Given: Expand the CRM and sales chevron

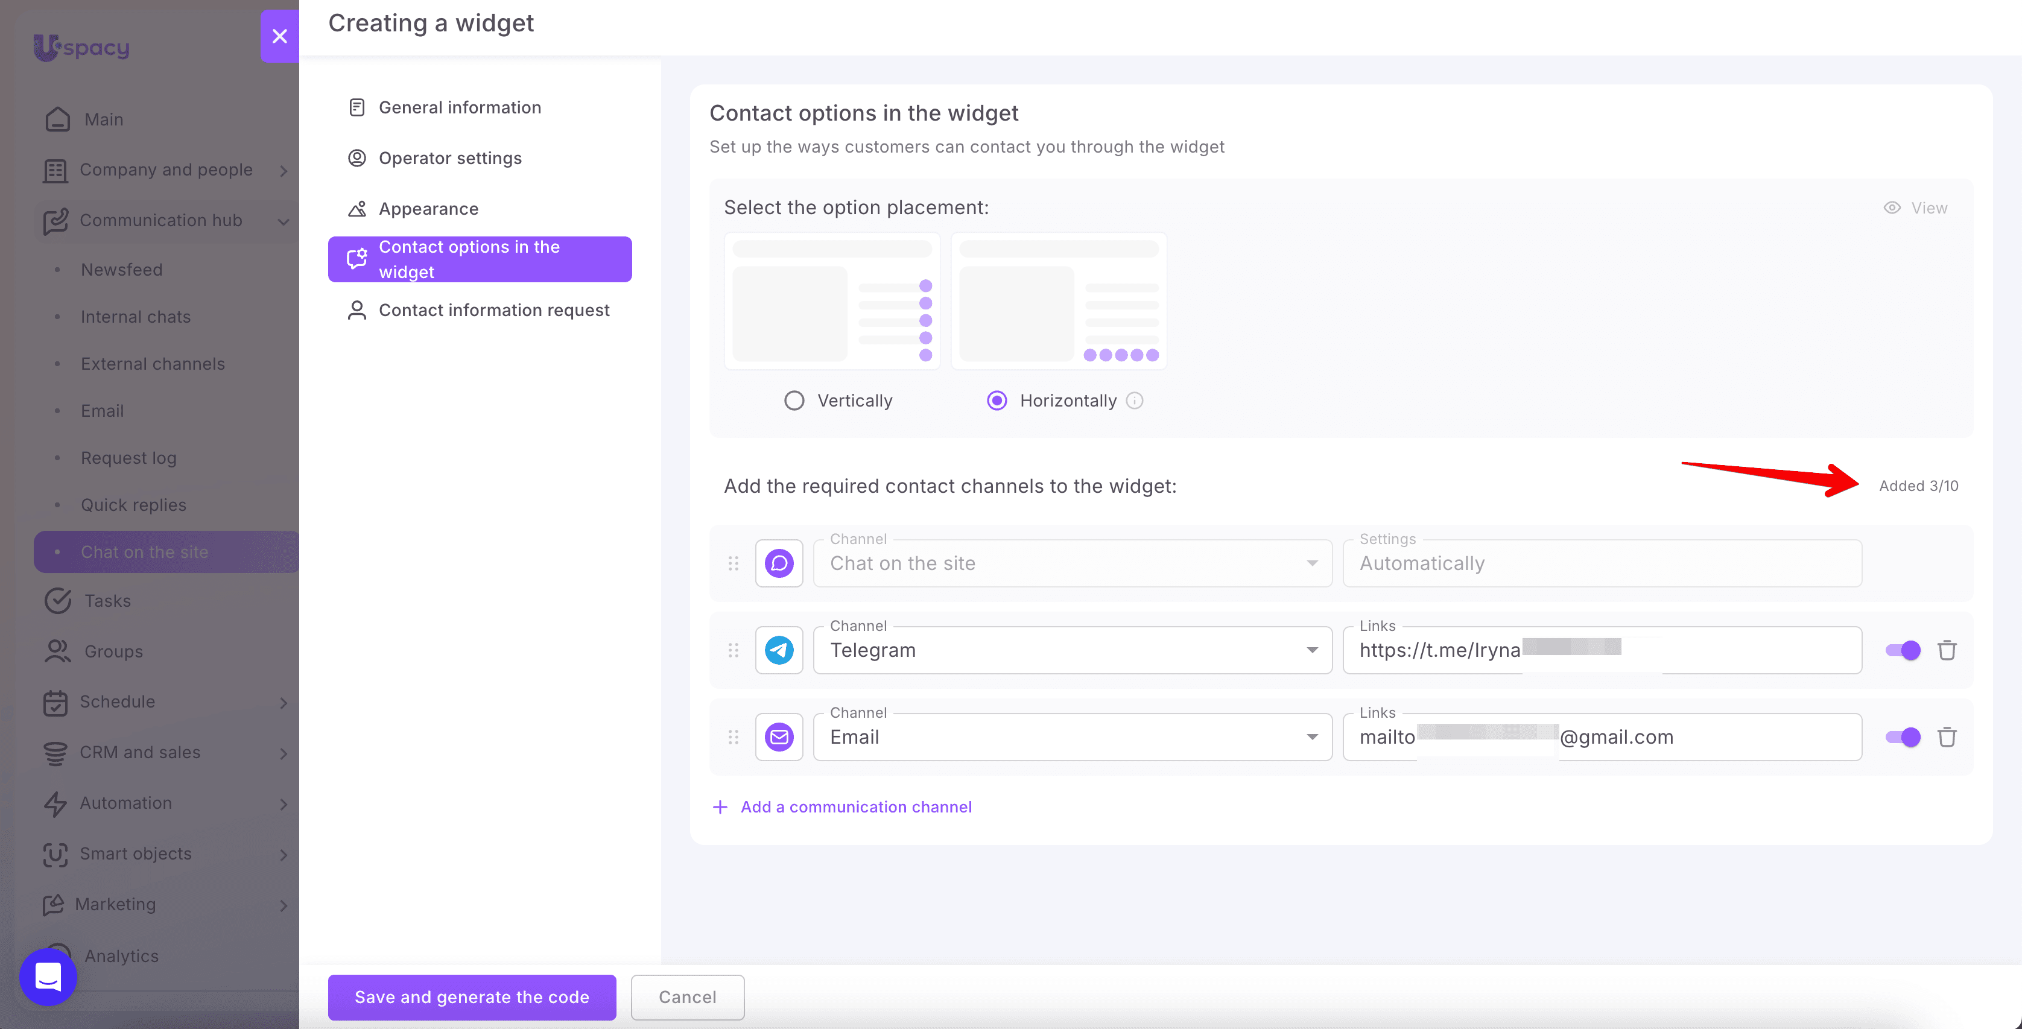Looking at the screenshot, I should tap(284, 753).
